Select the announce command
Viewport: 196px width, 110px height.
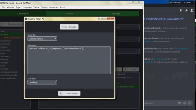5,56
